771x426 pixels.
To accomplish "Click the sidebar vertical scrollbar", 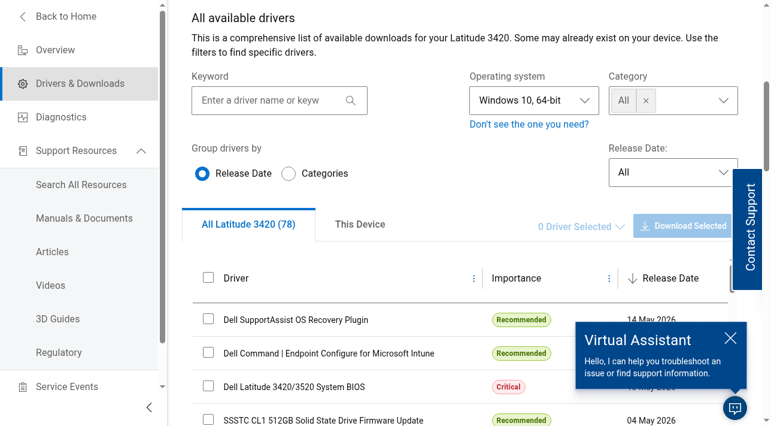I will [x=162, y=177].
